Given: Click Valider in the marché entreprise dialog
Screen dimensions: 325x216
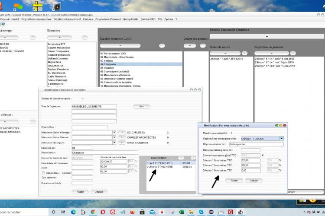Looking at the screenshot, I should coord(80,192).
